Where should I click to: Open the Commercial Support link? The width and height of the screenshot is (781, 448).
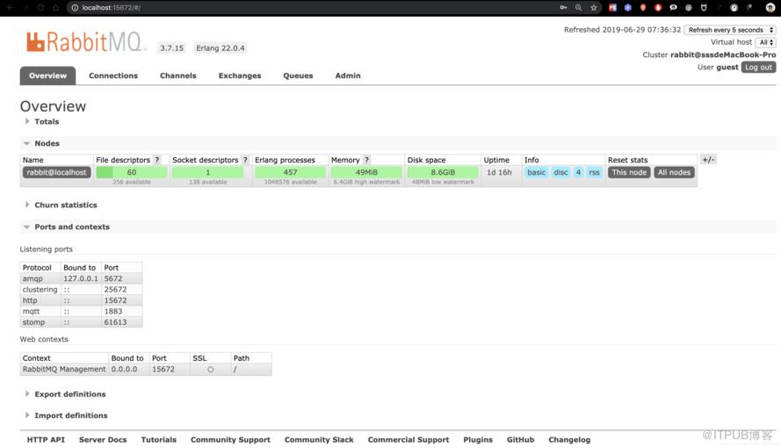pyautogui.click(x=408, y=440)
